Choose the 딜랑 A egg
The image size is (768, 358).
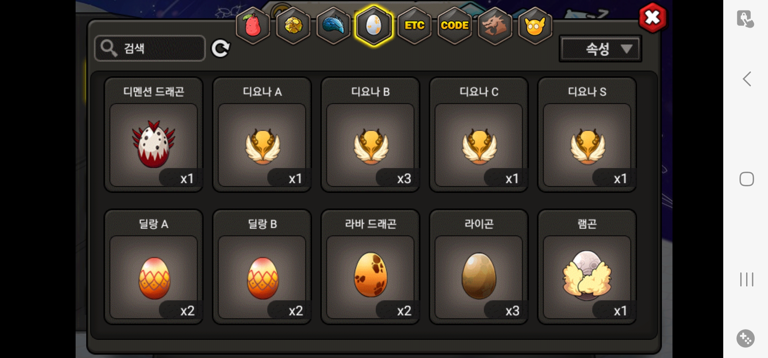click(154, 267)
